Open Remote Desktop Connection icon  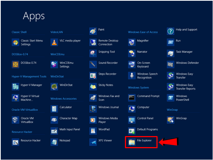coord(93,42)
